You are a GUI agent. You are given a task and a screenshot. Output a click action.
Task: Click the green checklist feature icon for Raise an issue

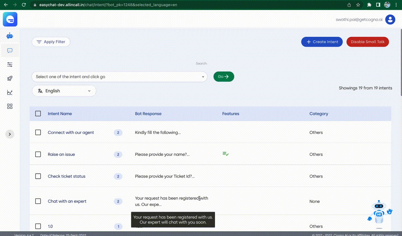(226, 154)
